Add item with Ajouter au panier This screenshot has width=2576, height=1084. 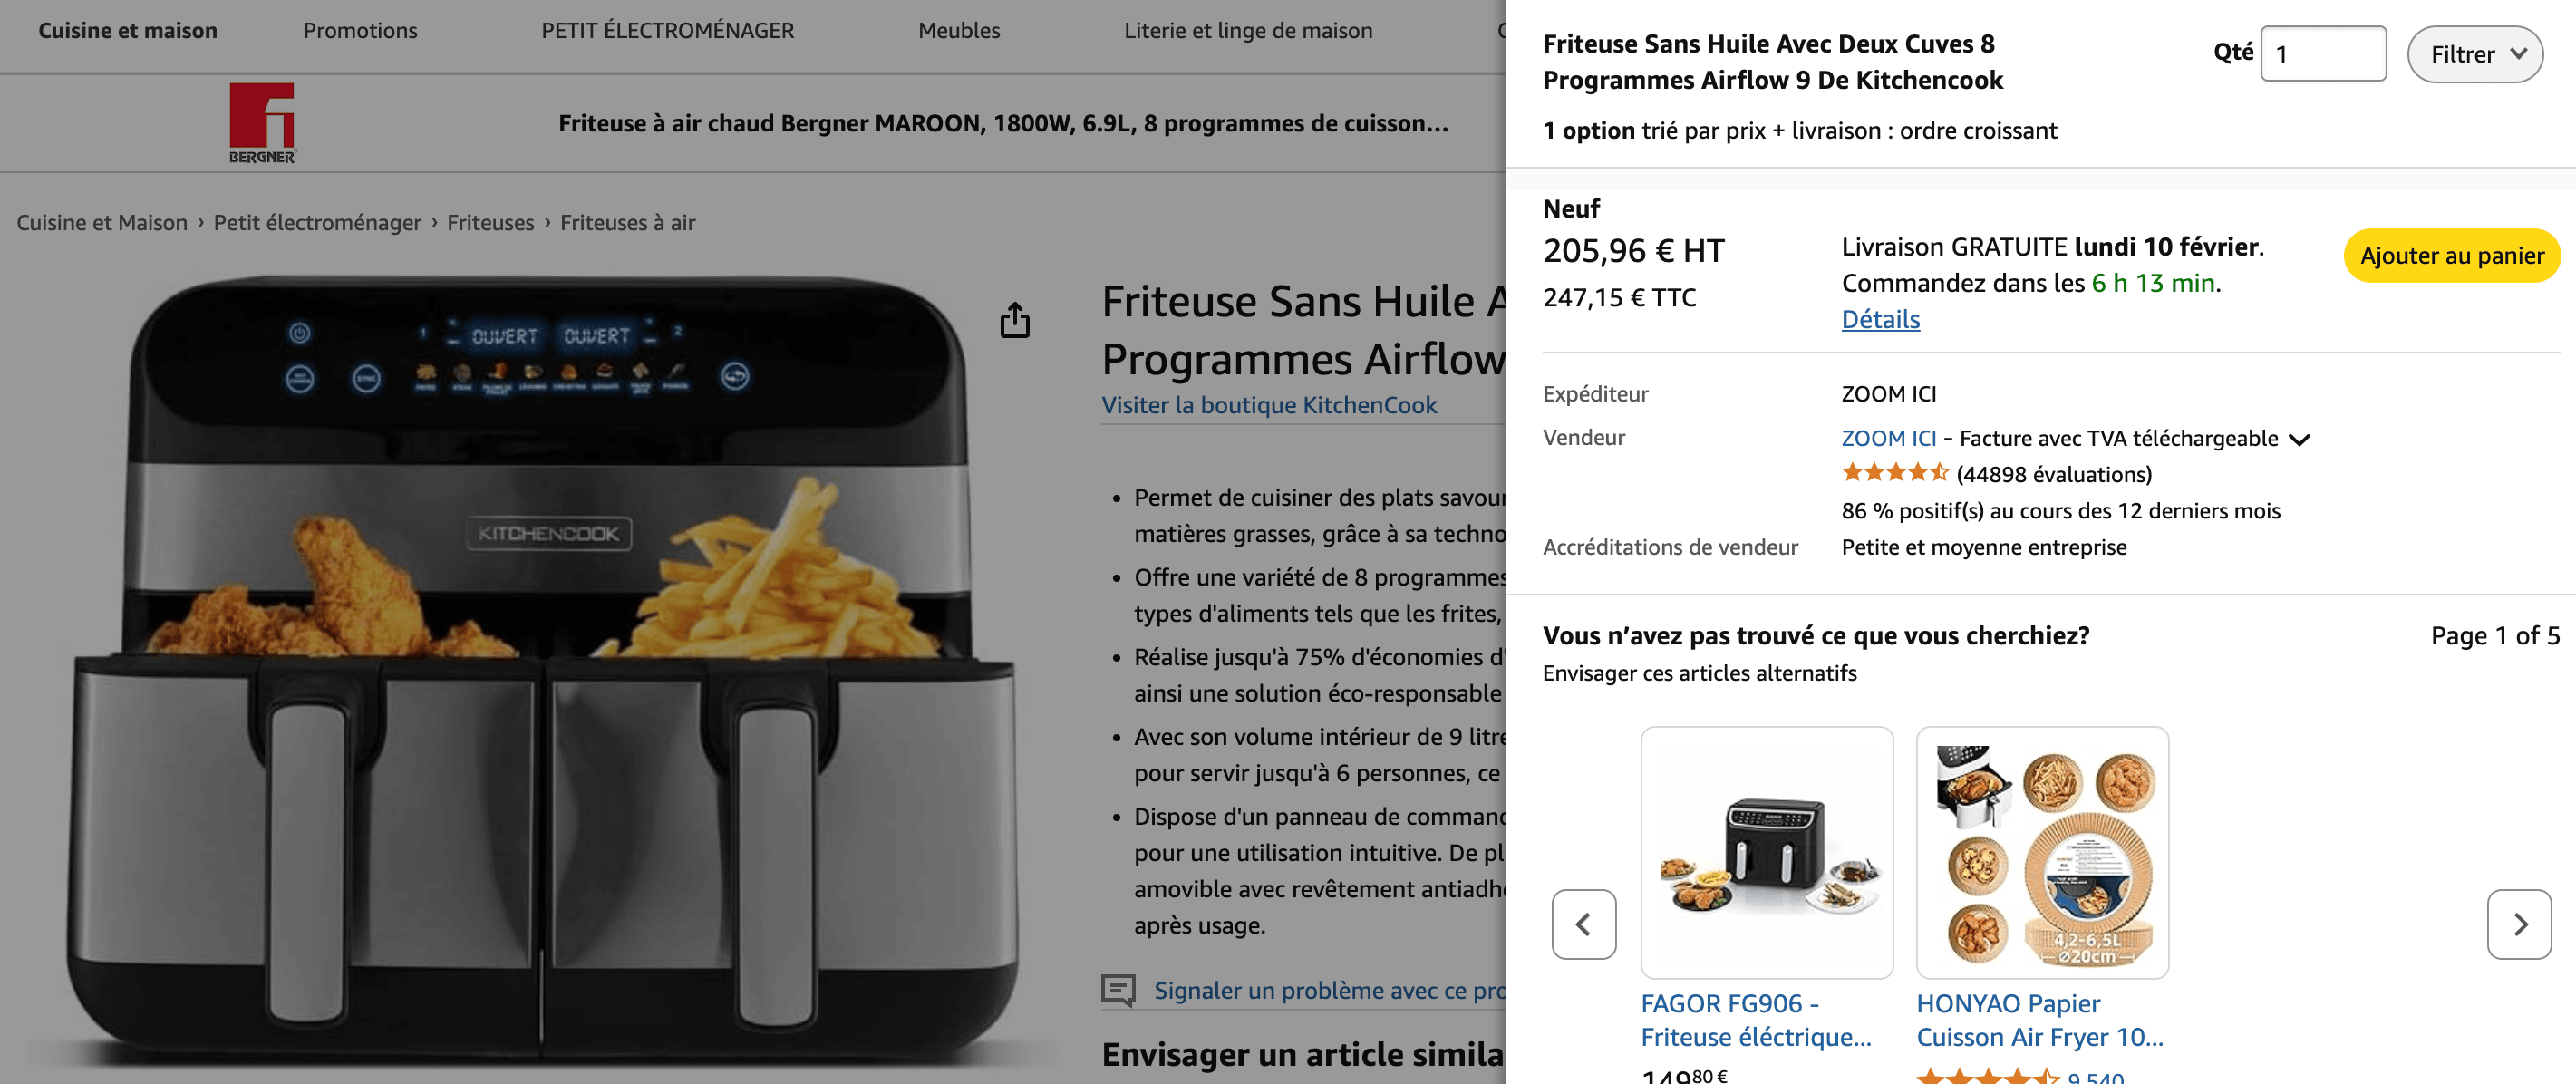[2451, 256]
